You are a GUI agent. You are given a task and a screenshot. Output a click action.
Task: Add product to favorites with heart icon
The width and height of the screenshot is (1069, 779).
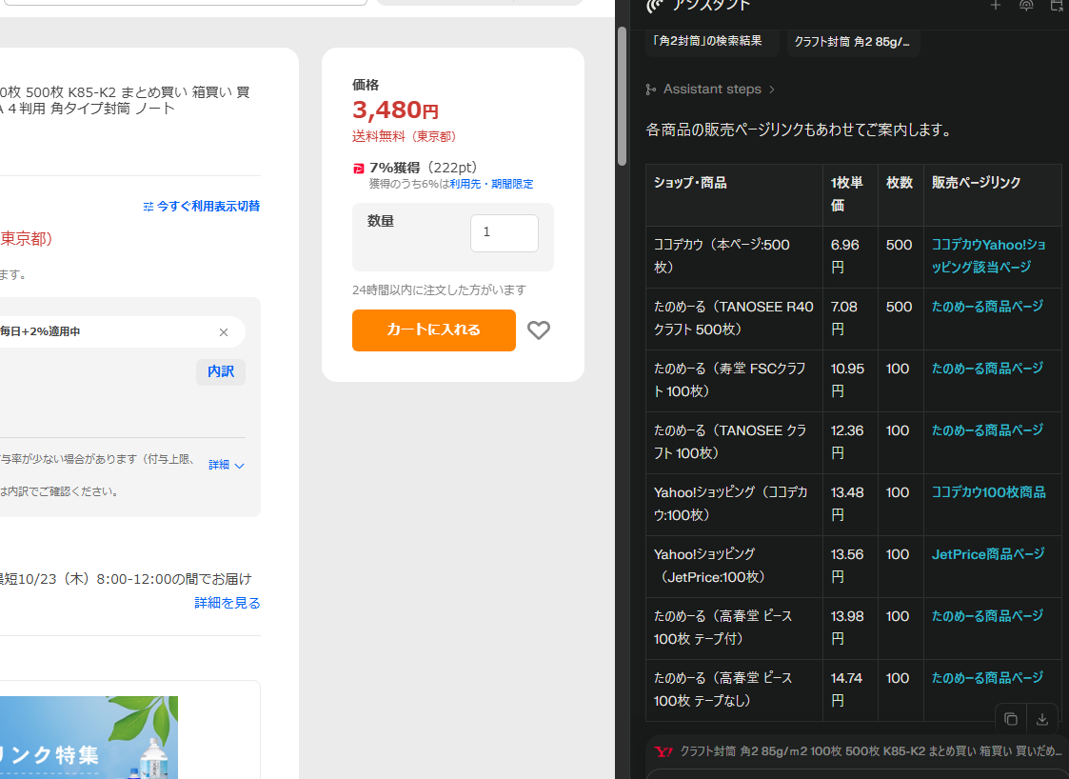tap(539, 330)
